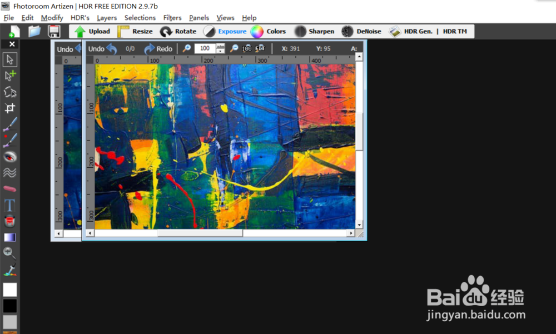Open the File menu
Screen dimensions: 556x334
click(8, 18)
